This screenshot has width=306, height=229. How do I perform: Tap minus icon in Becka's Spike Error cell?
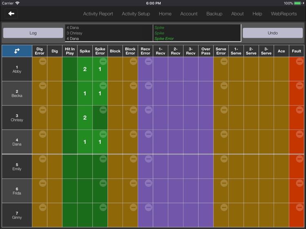[103, 86]
